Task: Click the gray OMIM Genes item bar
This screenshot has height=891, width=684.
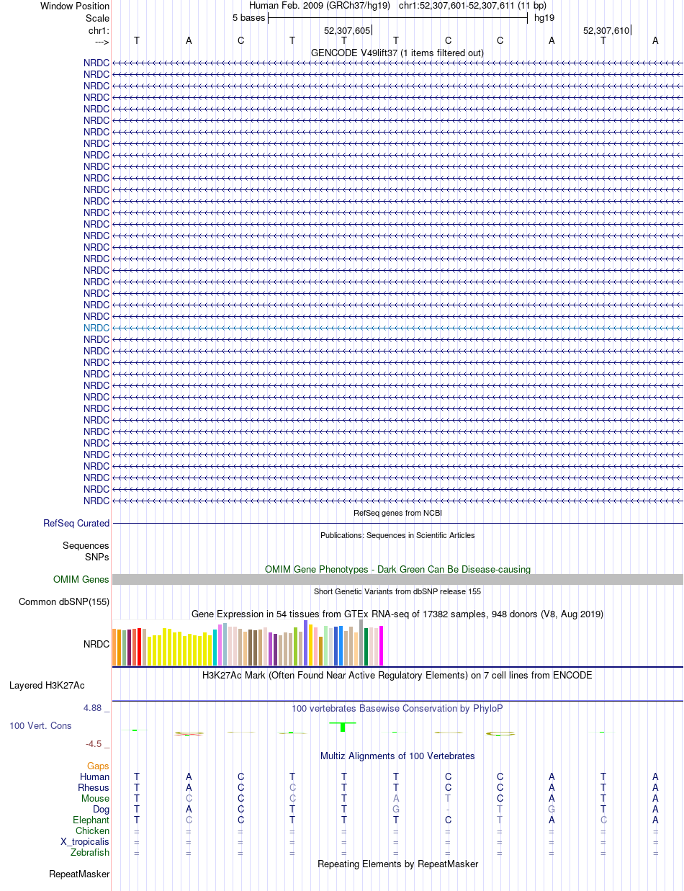Action: coord(397,580)
